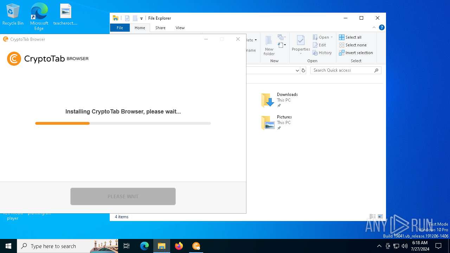Refresh the Quick access view
The height and width of the screenshot is (253, 450).
pyautogui.click(x=304, y=70)
